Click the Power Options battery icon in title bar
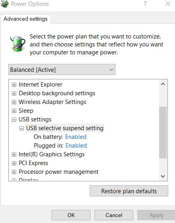The height and width of the screenshot is (223, 175). click(x=4, y=4)
